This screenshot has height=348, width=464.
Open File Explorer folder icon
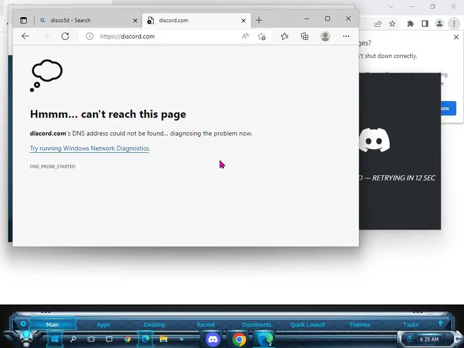coord(163,339)
